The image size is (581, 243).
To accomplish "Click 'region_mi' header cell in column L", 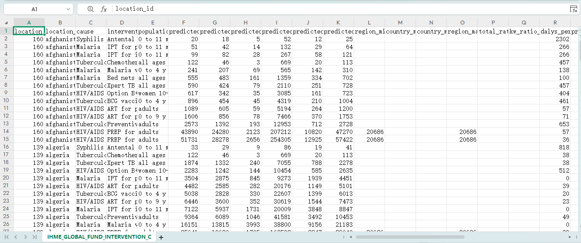I will point(369,31).
